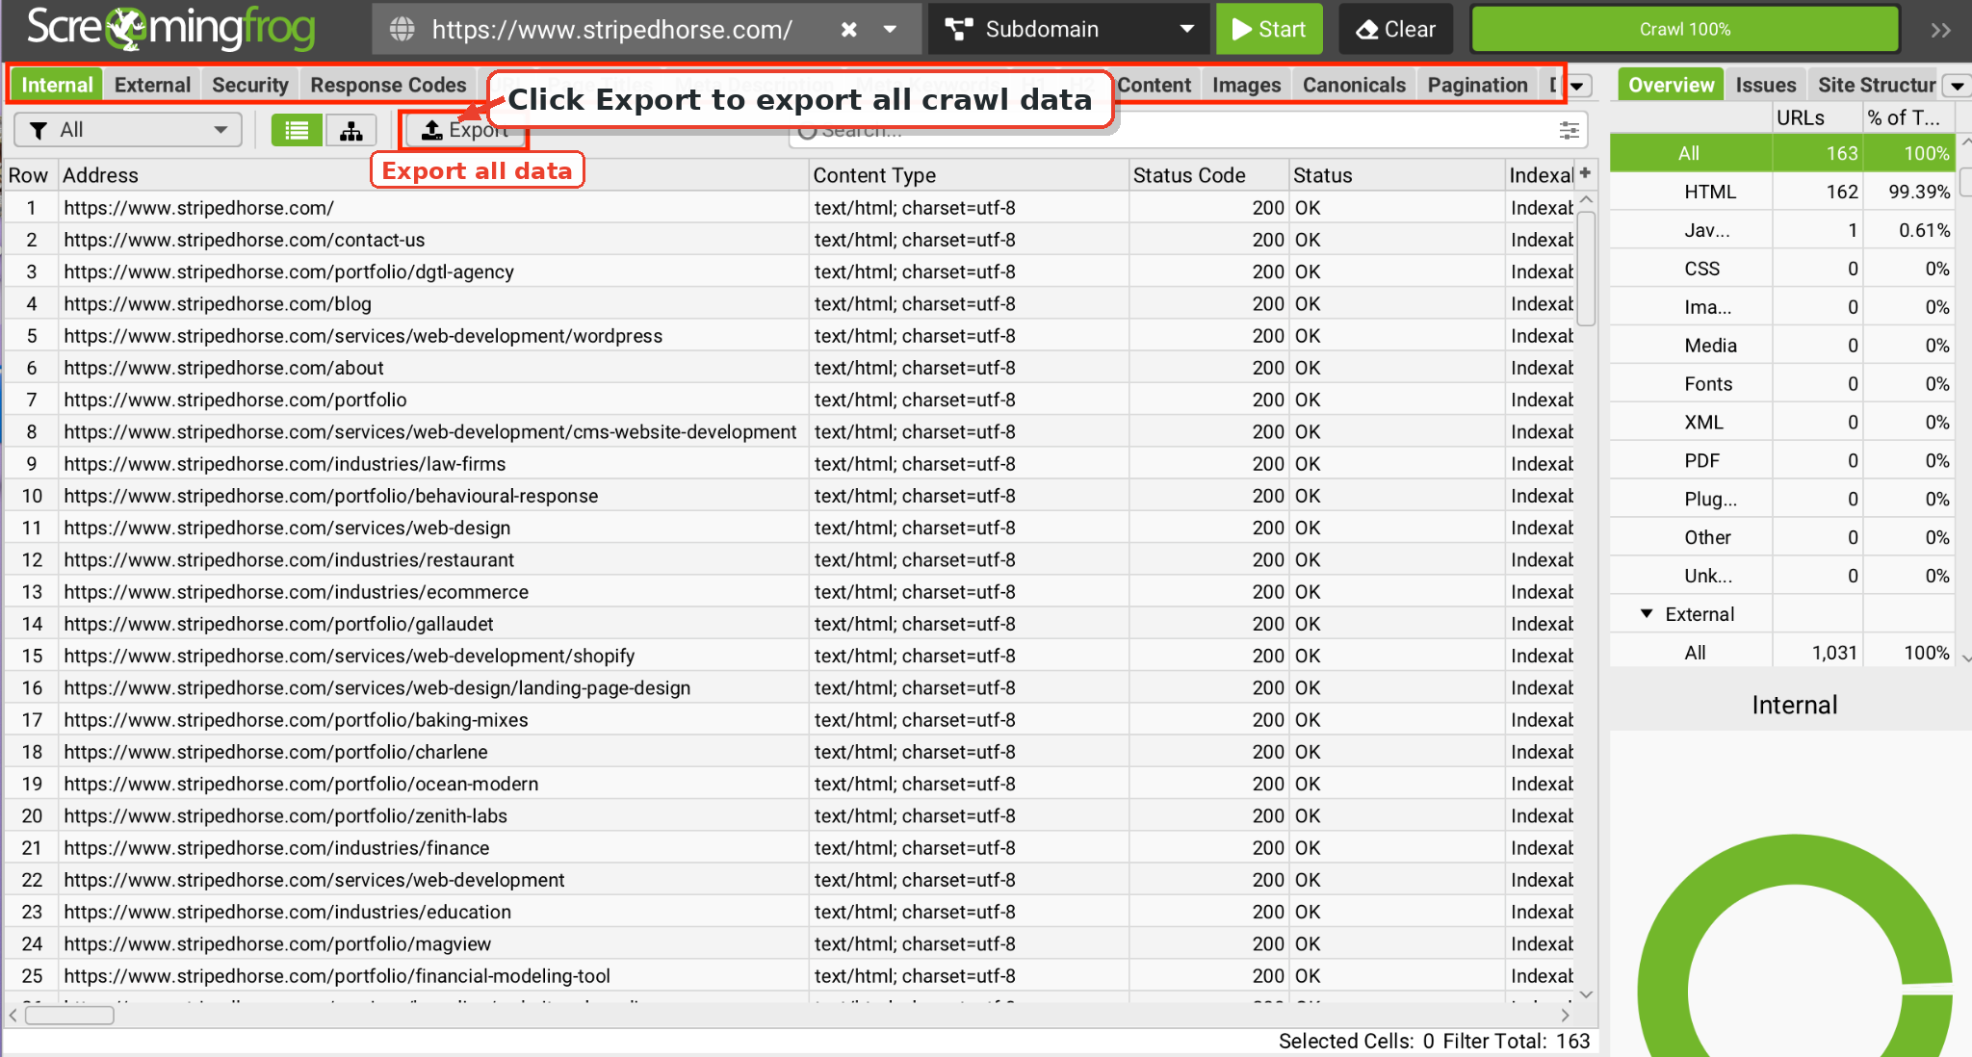Open the URL history dropdown arrow
Viewport: 1972px width, 1057px height.
(x=891, y=29)
